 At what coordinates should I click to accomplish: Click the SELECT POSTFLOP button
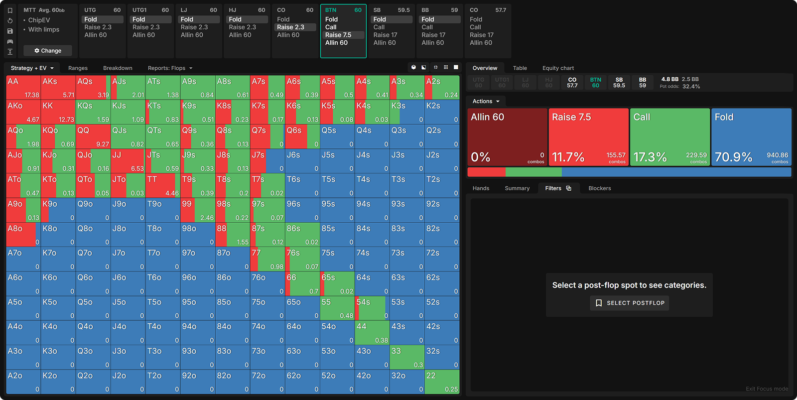(630, 303)
